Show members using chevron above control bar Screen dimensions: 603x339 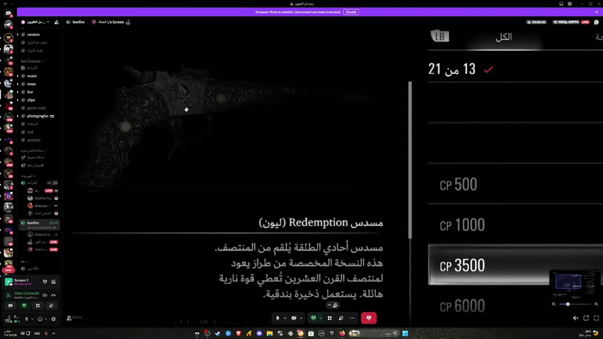[333, 305]
